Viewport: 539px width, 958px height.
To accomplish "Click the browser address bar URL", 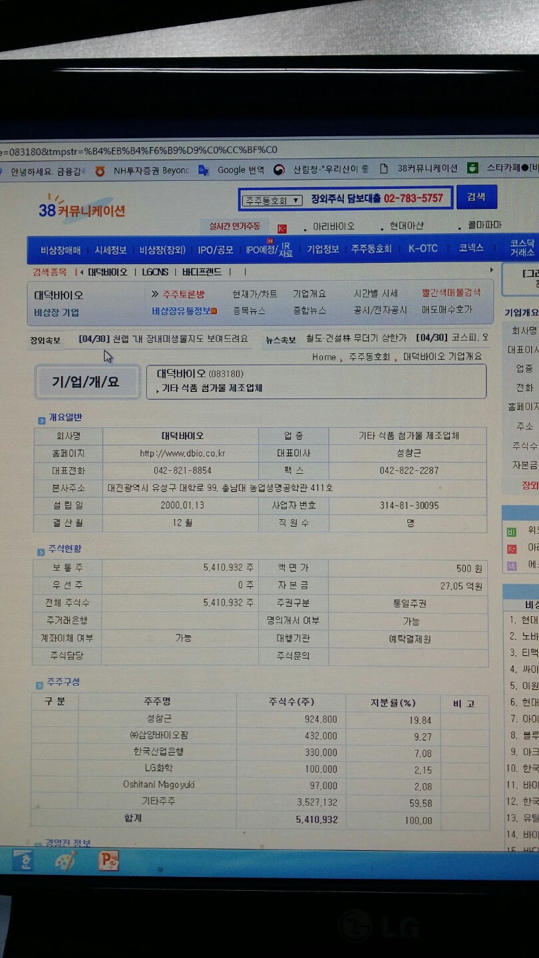I will click(138, 150).
